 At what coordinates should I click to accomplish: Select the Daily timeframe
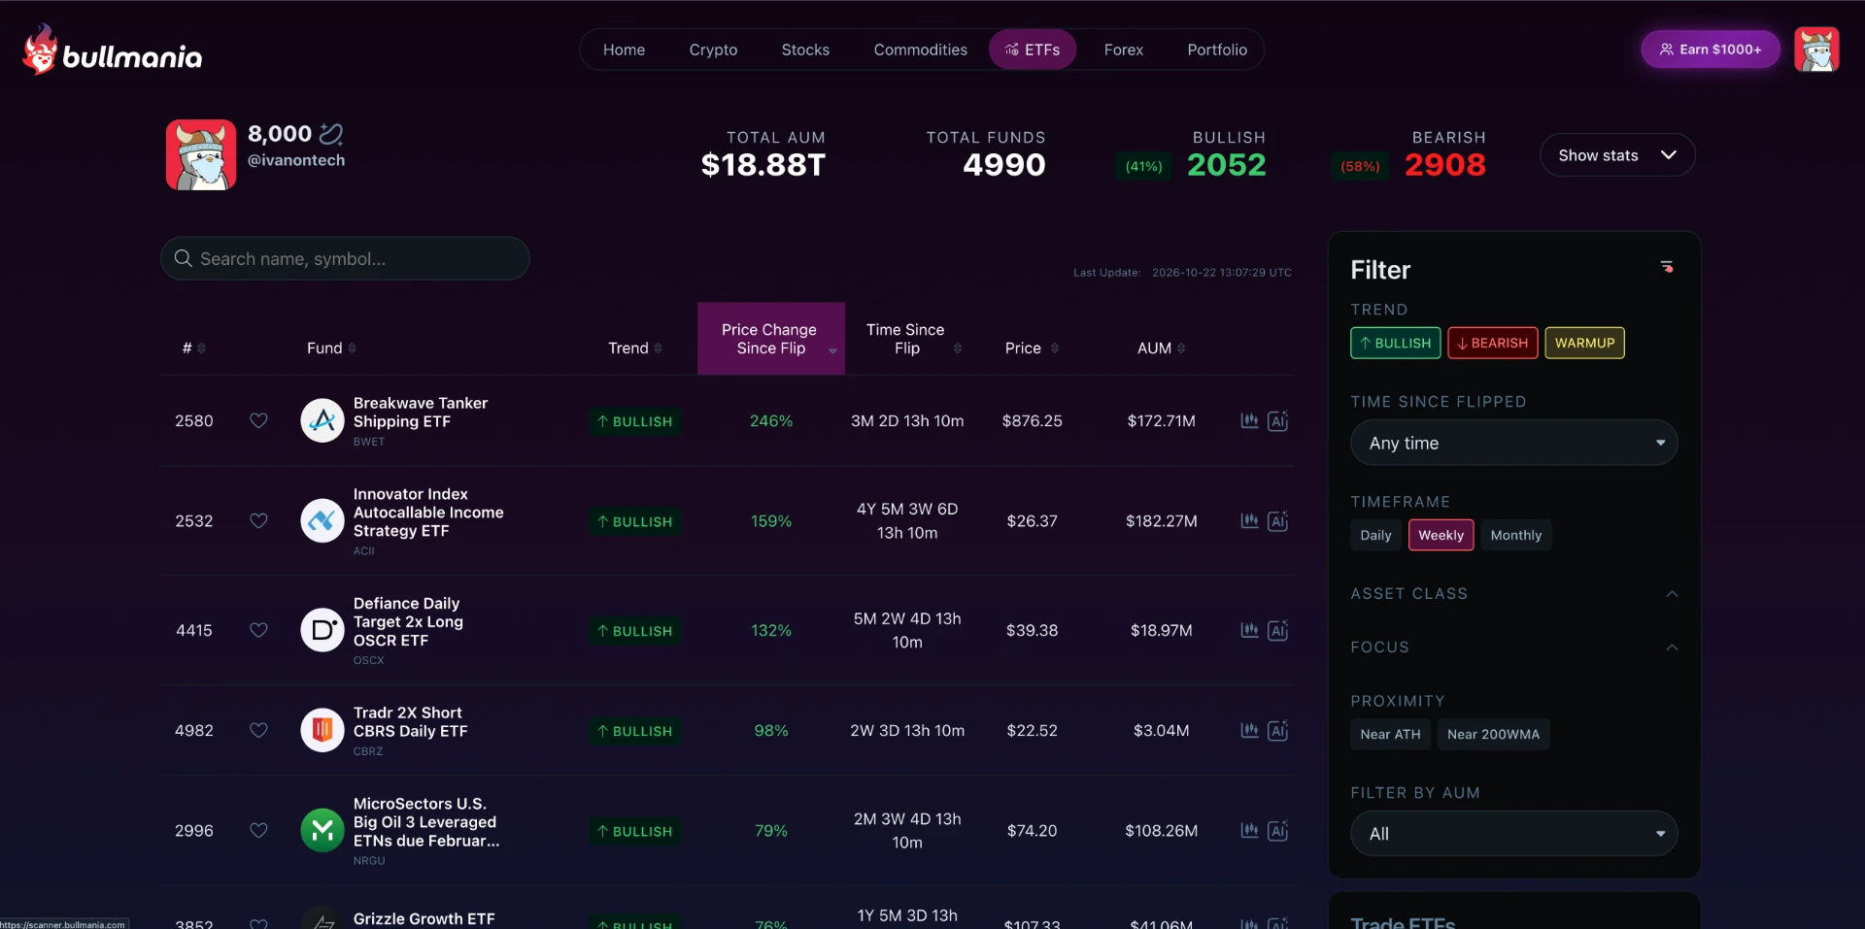[1375, 535]
